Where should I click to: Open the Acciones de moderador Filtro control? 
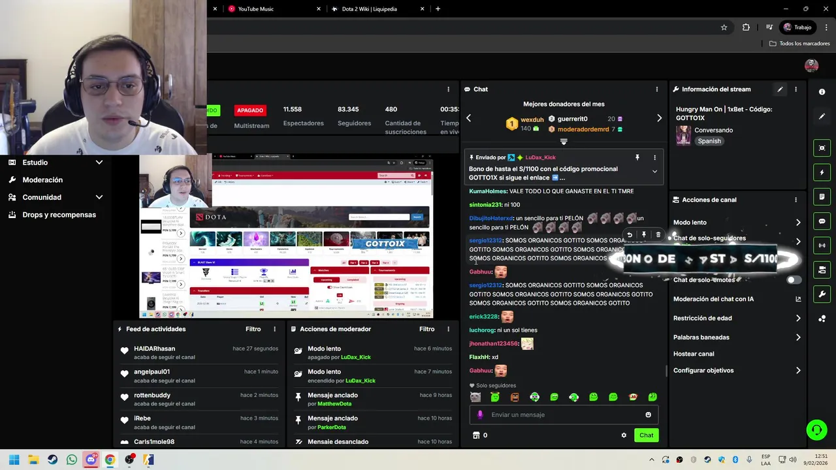[x=426, y=329]
